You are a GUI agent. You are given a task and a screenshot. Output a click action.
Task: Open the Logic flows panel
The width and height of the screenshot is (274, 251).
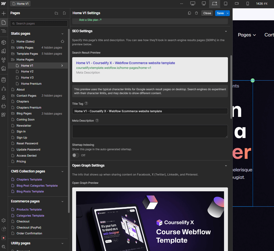4,89
